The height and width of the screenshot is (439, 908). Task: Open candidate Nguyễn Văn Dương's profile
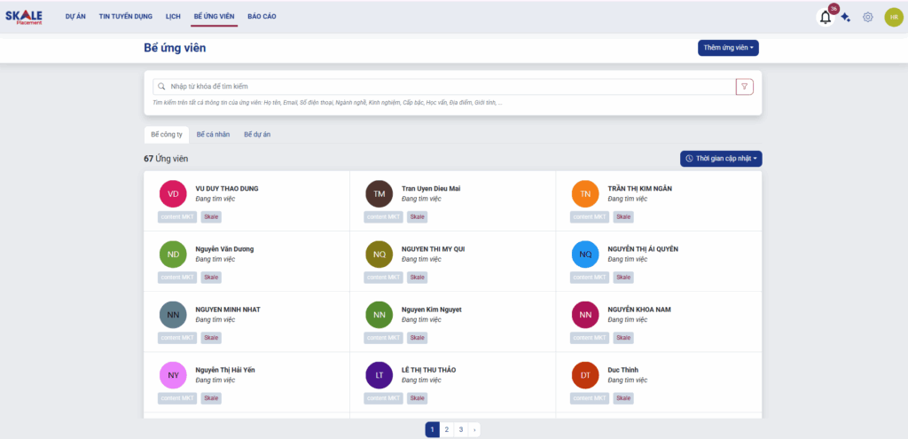point(224,249)
